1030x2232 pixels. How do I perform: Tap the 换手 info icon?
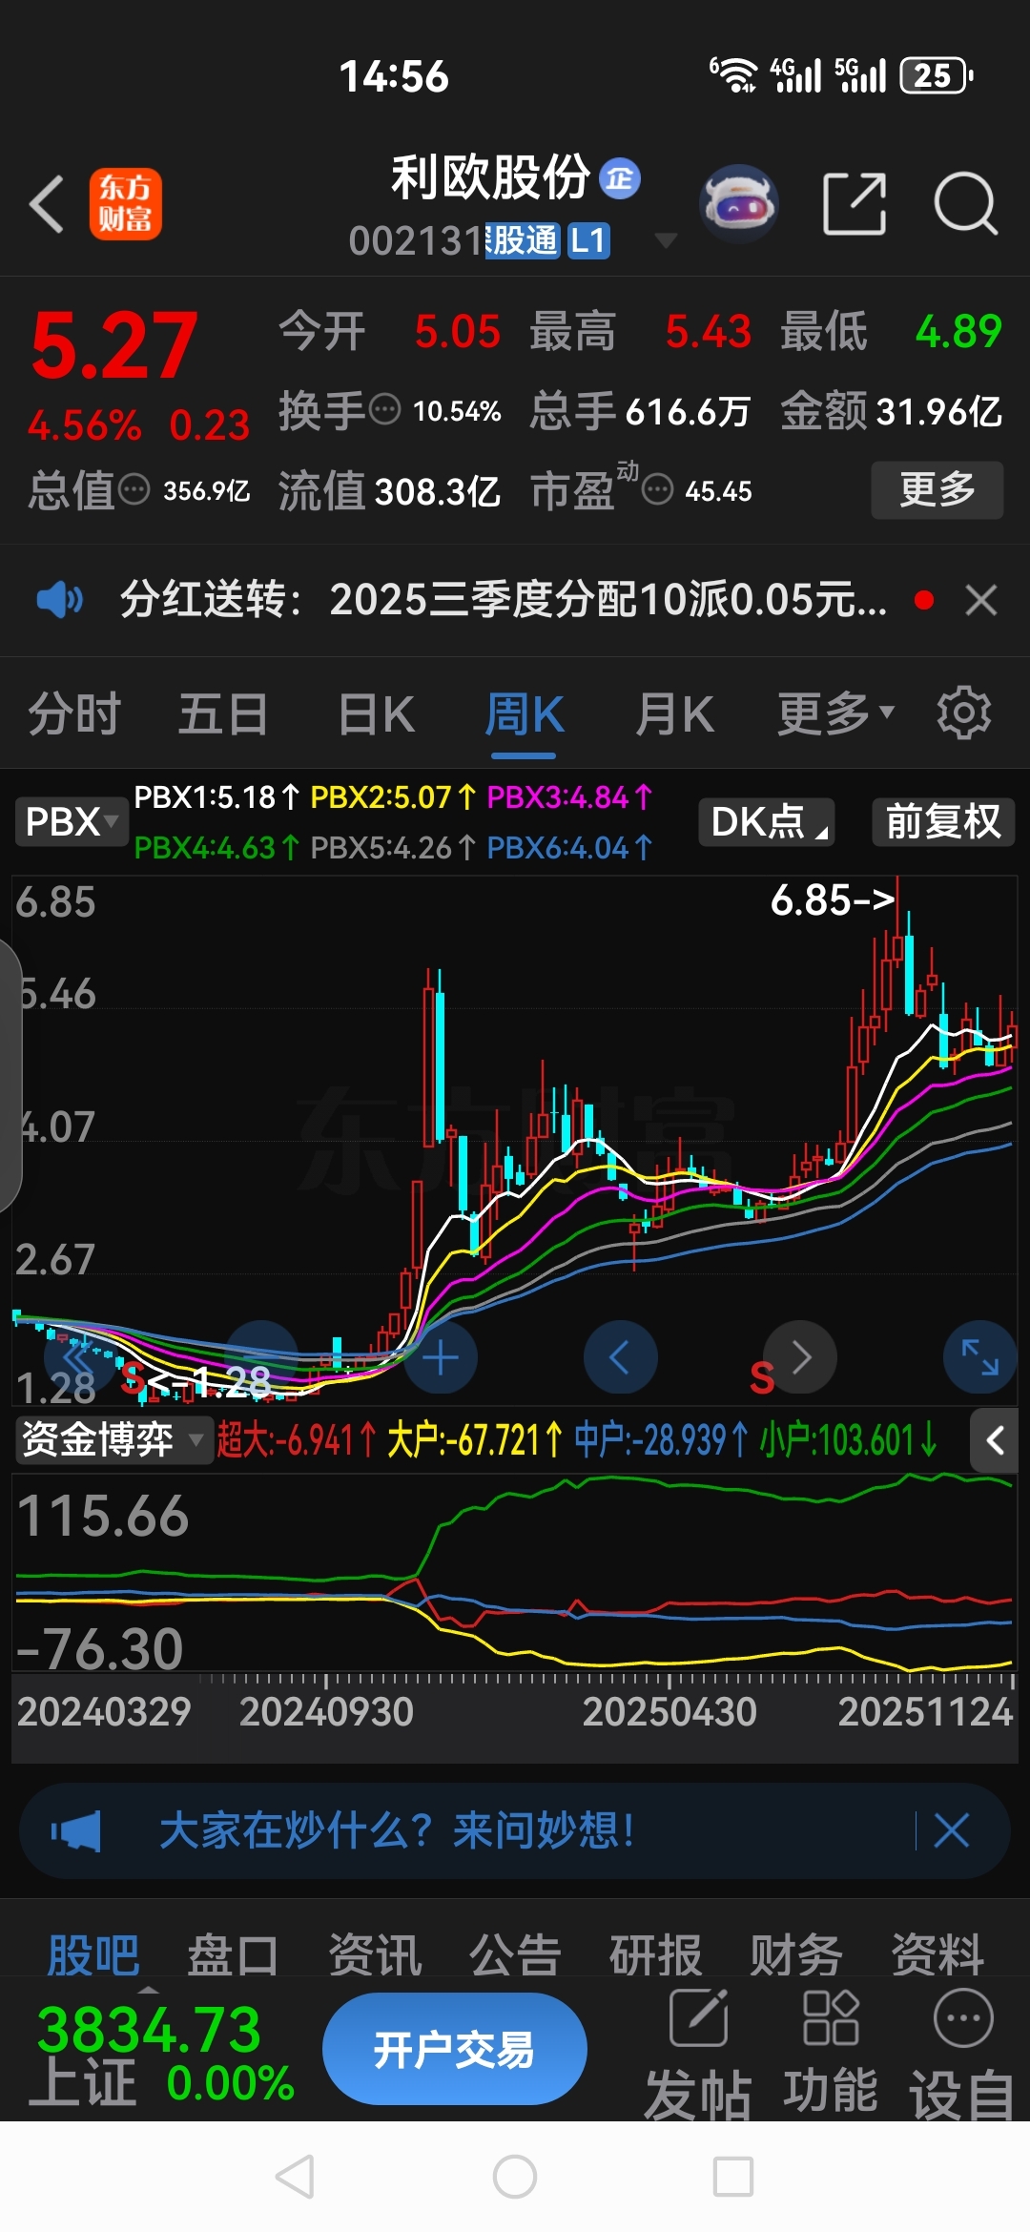(384, 410)
